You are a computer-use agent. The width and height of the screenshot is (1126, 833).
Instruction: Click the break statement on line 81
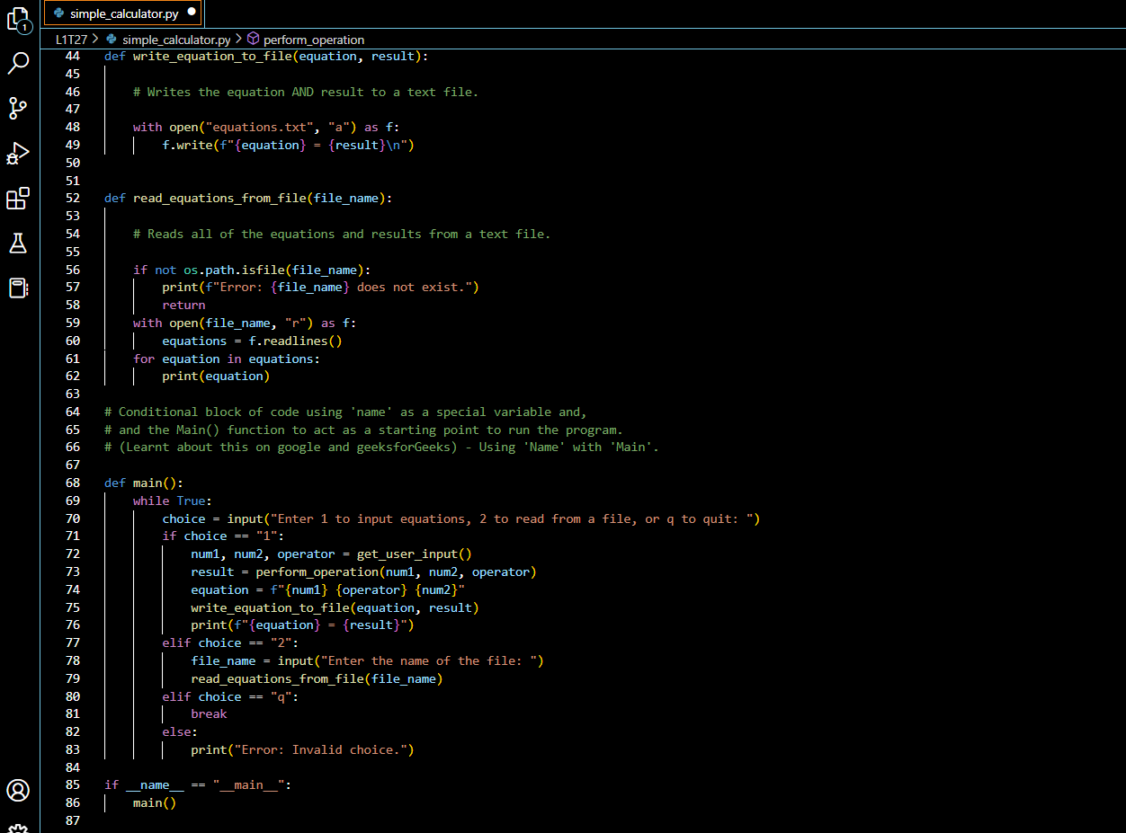pyautogui.click(x=209, y=713)
